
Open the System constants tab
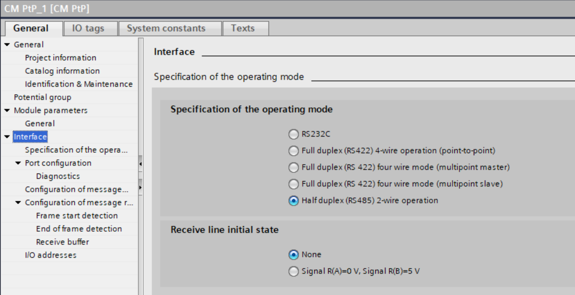pos(166,28)
